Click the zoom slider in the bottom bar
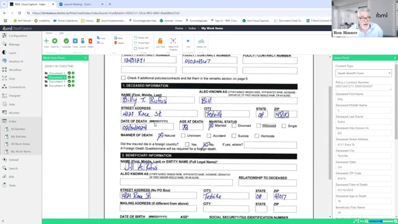Screen dimensions: 398x224 (381, 222)
